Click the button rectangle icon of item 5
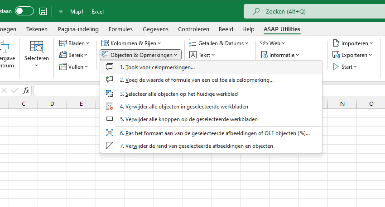The image size is (385, 207). 110,119
